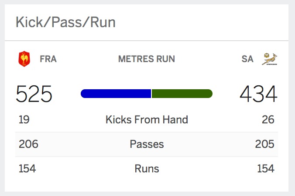The height and width of the screenshot is (196, 295).
Task: Select the Passes row label
Action: (x=147, y=144)
